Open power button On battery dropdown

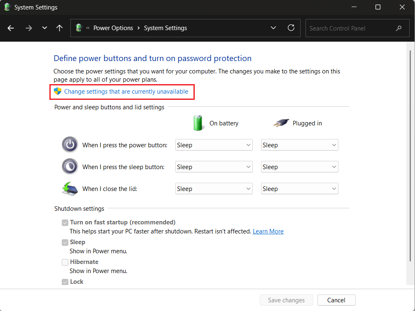pyautogui.click(x=214, y=145)
